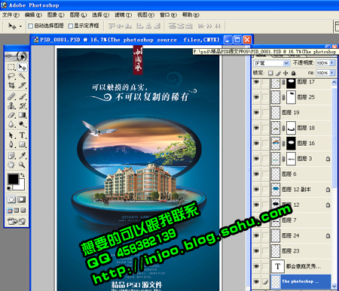Select the Magic Wand tool
The height and width of the screenshot is (291, 339).
click(x=22, y=76)
